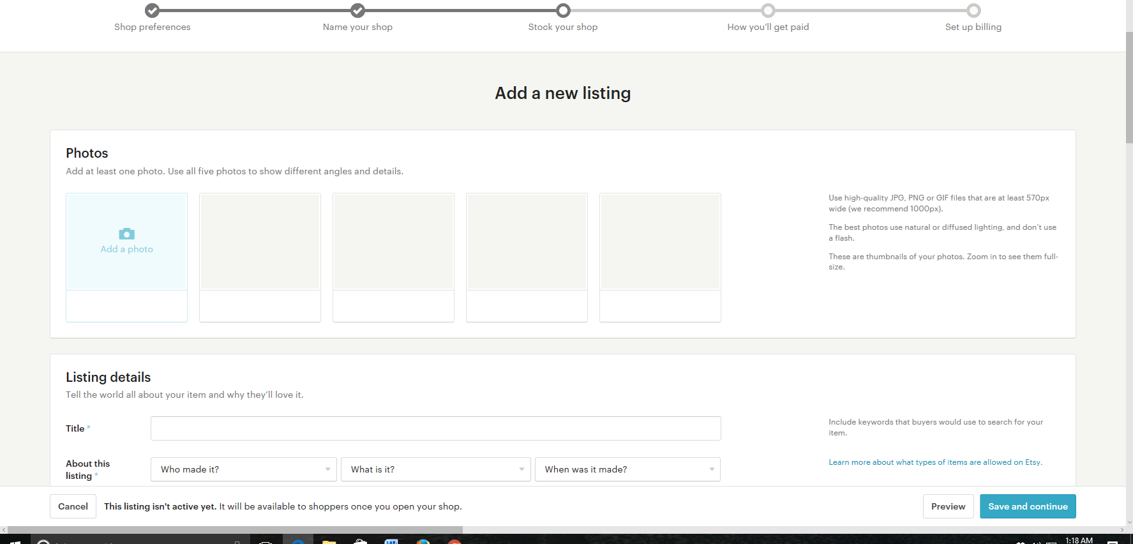Click the checkmark above Name your shop
The height and width of the screenshot is (544, 1133).
(357, 10)
